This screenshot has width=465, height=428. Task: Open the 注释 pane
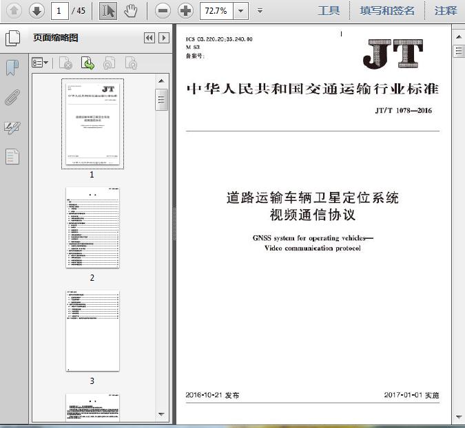coord(446,11)
